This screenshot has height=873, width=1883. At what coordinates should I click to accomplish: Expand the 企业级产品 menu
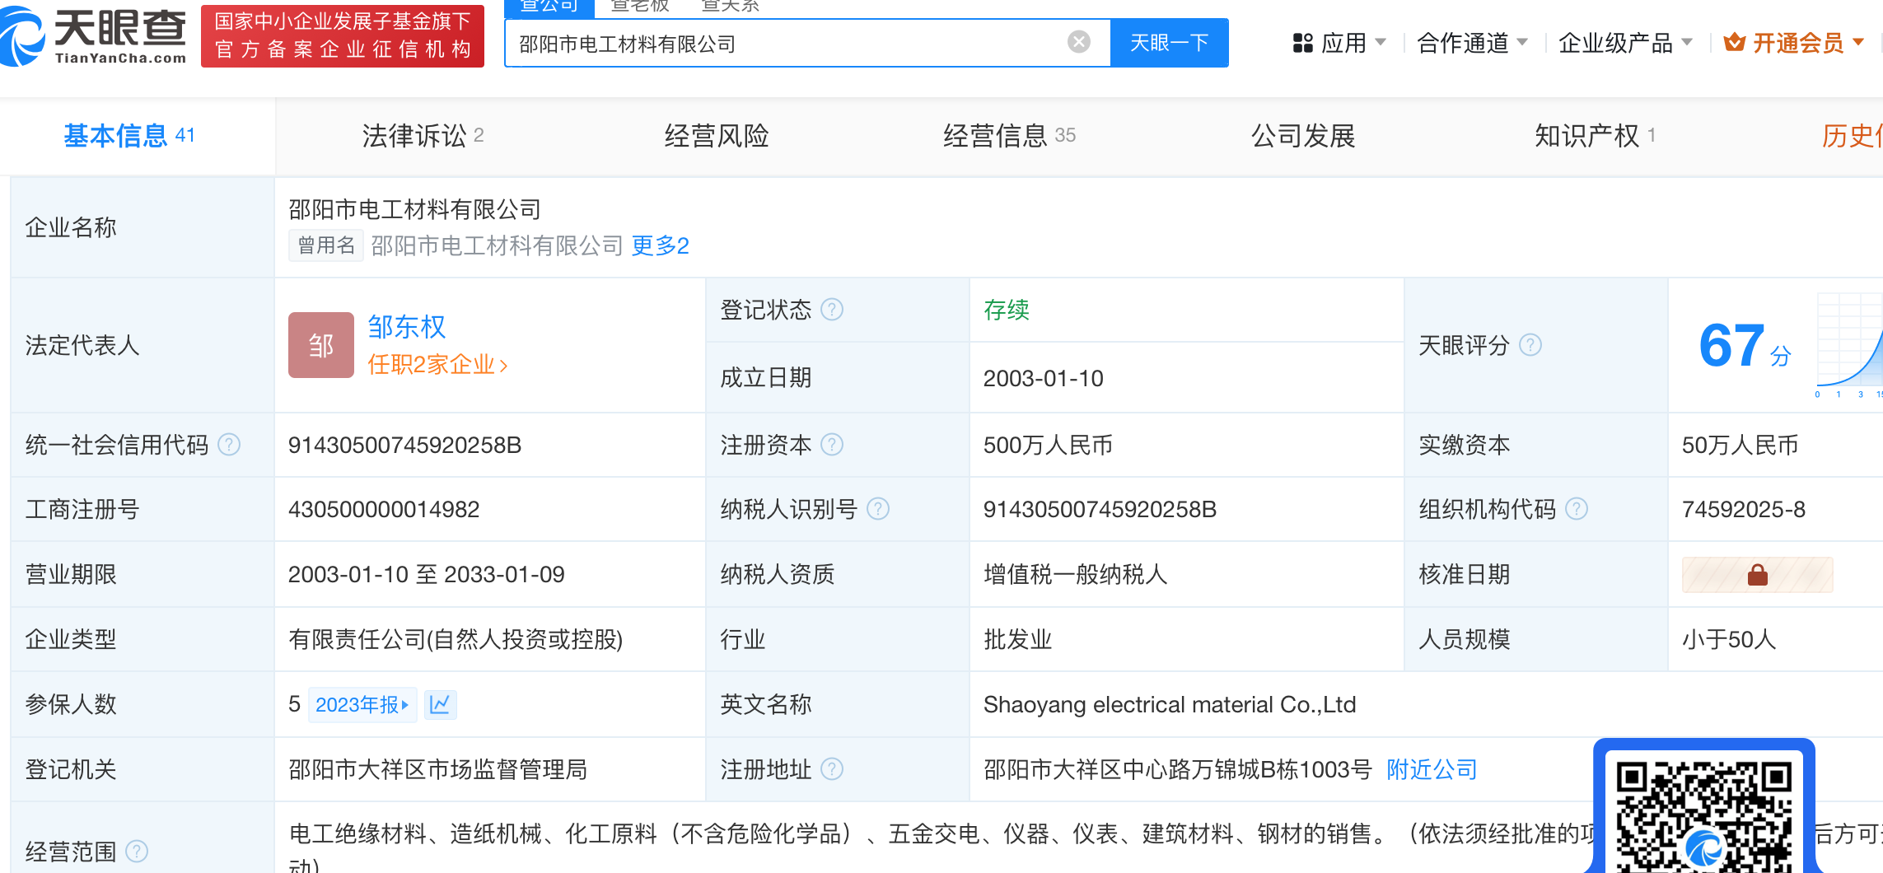coord(1624,43)
